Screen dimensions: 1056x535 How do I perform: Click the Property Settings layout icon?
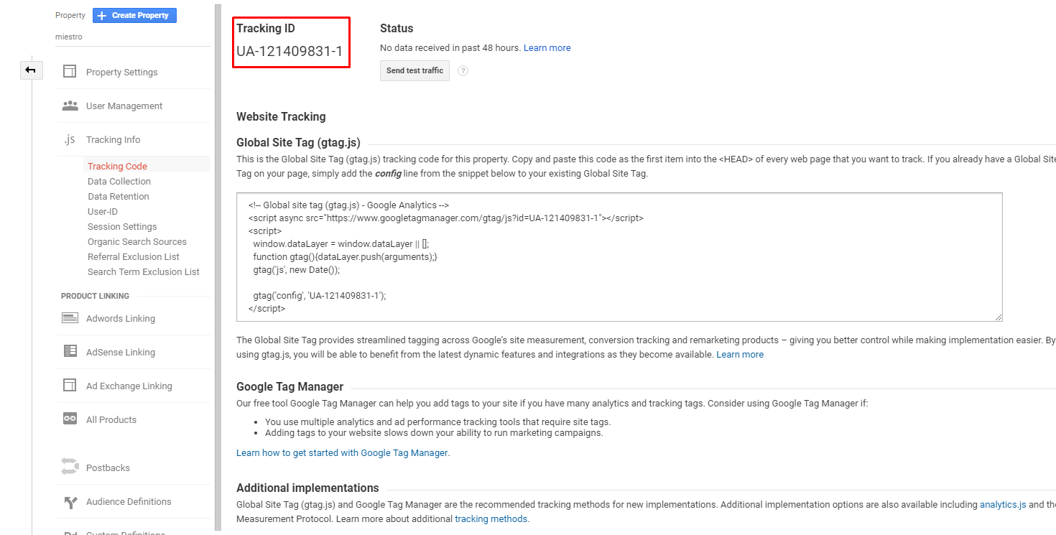tap(70, 72)
